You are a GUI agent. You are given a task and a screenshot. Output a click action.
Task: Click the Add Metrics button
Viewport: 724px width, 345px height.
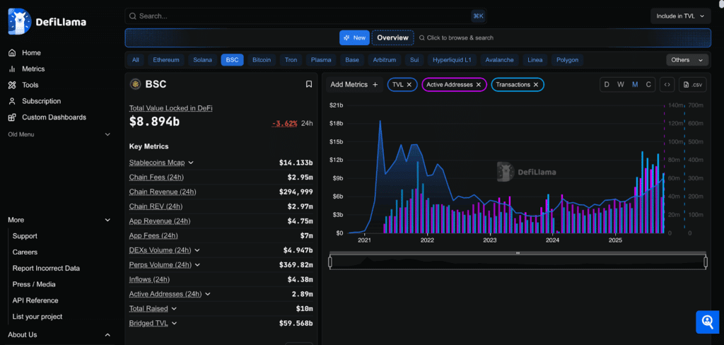[x=354, y=85]
